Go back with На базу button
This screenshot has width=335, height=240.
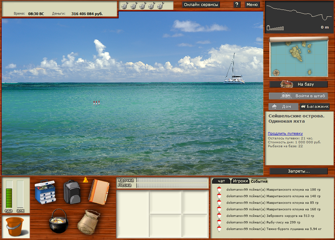coord(298,84)
